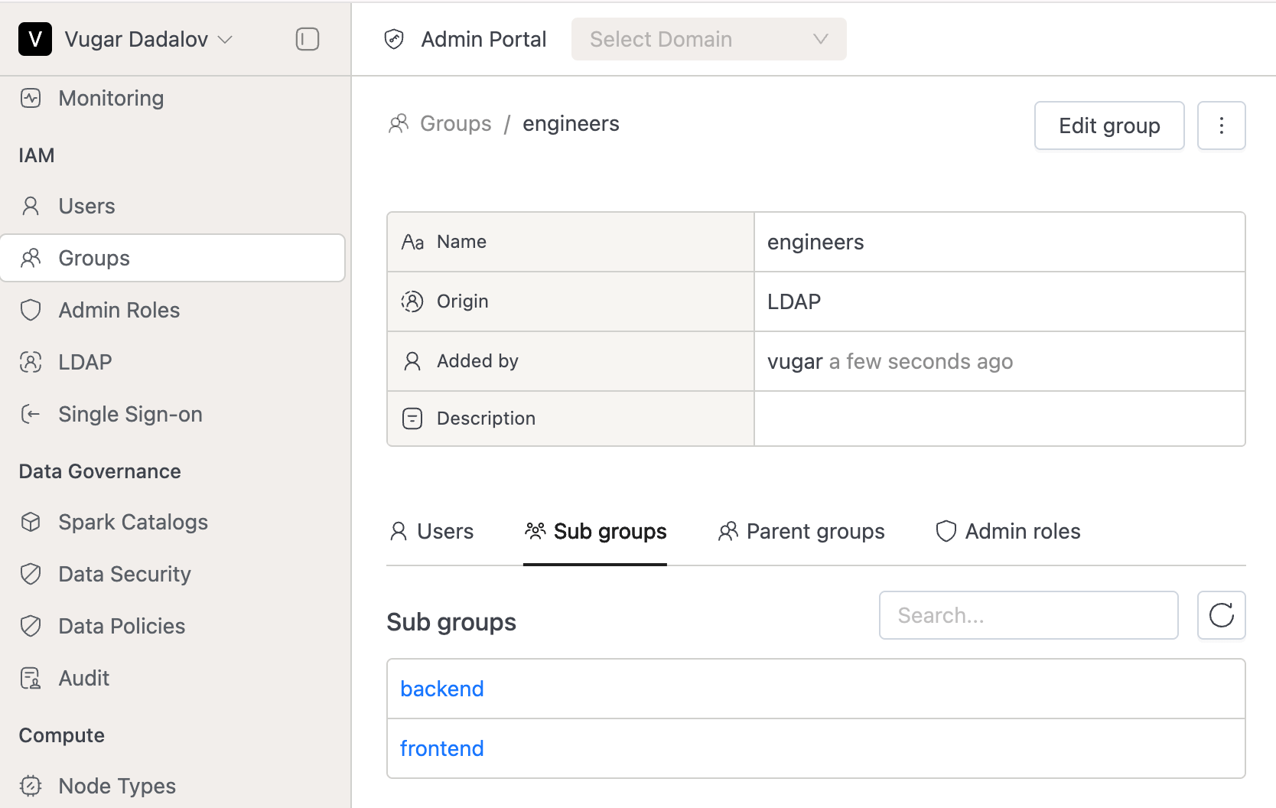Click the V workspace avatar icon
Image resolution: width=1276 pixels, height=808 pixels.
coord(35,39)
